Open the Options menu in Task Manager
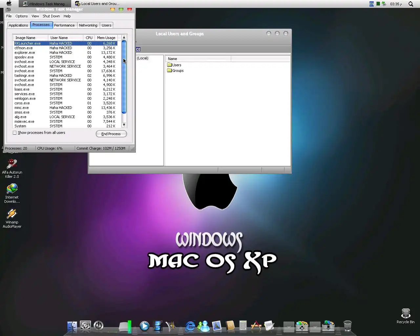Screen dimensions: 420x336 [x=21, y=16]
